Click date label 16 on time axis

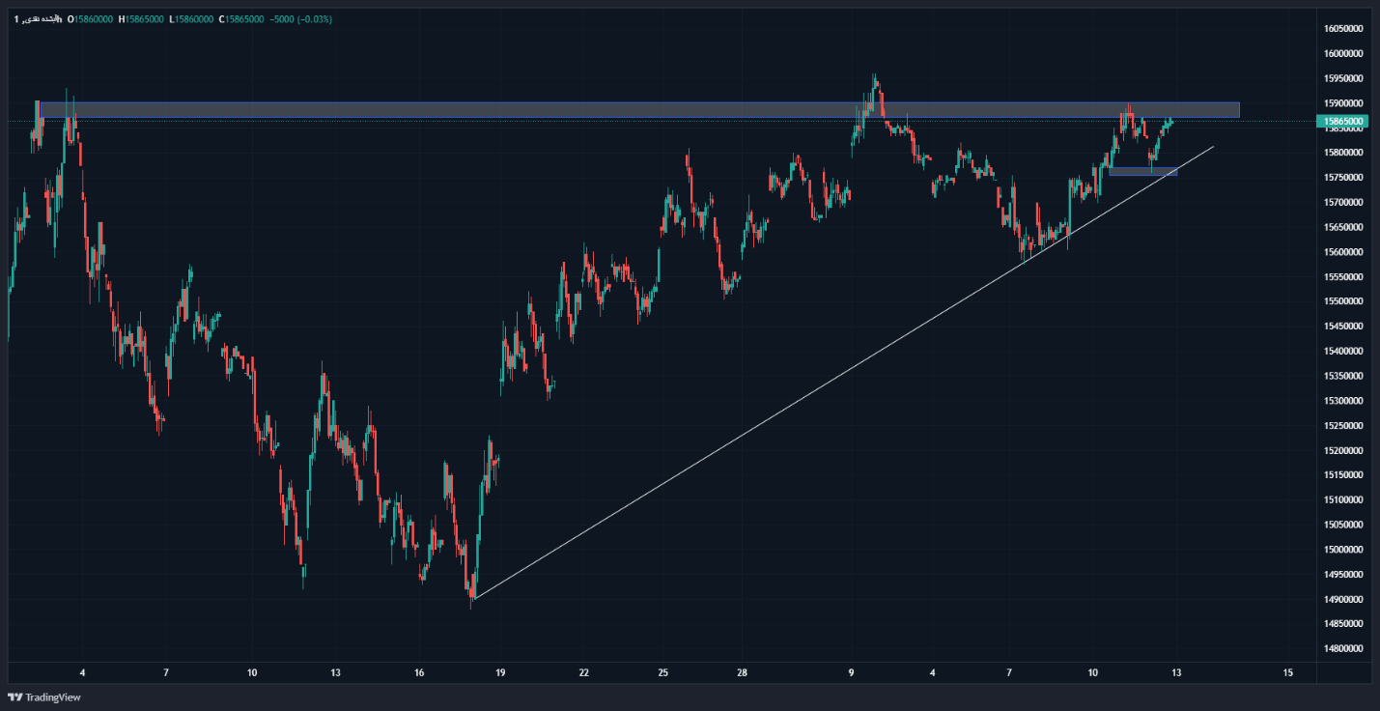[x=419, y=672]
